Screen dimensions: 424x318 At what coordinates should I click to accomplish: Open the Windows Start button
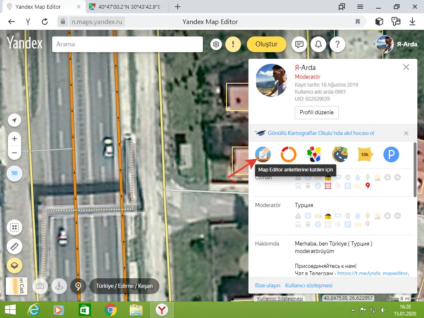point(10,310)
